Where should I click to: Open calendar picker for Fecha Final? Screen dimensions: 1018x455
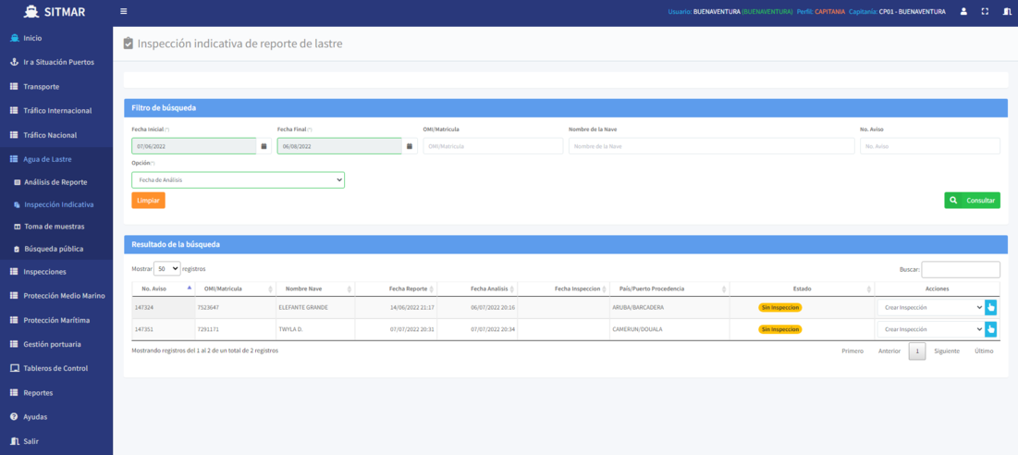pos(410,146)
